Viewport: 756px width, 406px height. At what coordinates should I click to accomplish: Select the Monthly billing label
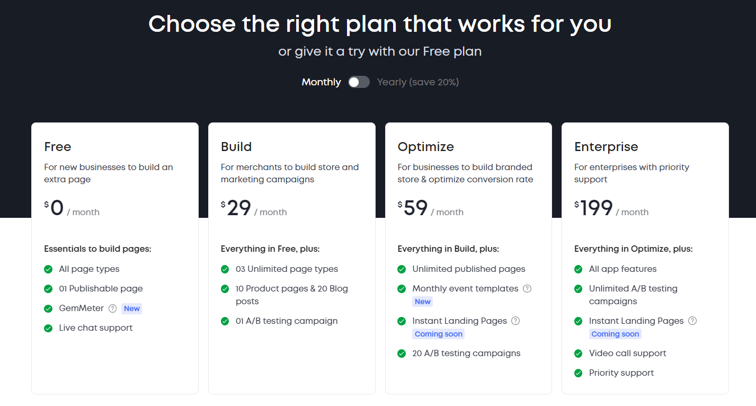321,82
